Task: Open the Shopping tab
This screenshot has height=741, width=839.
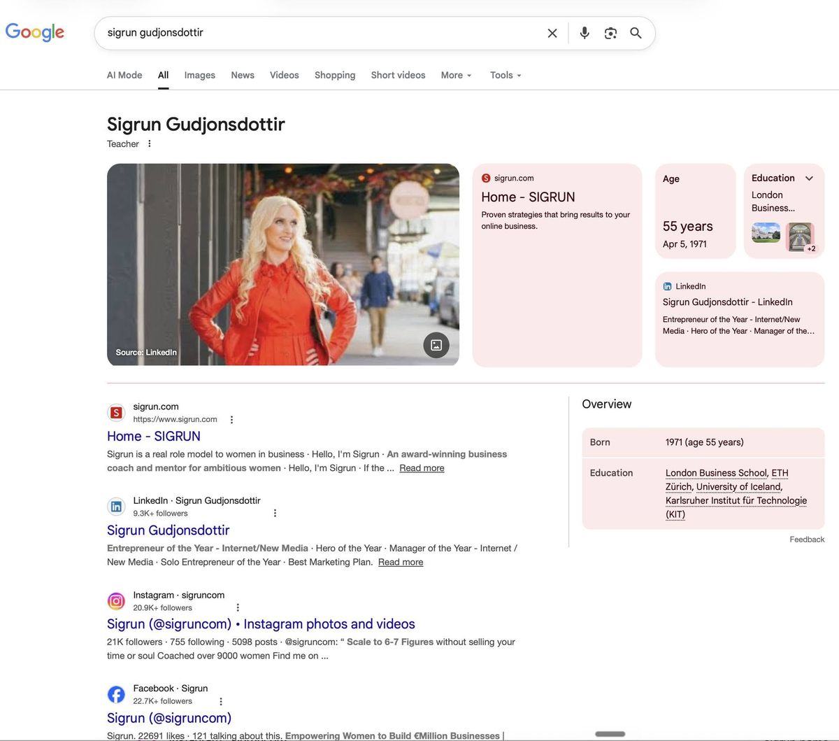Action: [x=335, y=75]
